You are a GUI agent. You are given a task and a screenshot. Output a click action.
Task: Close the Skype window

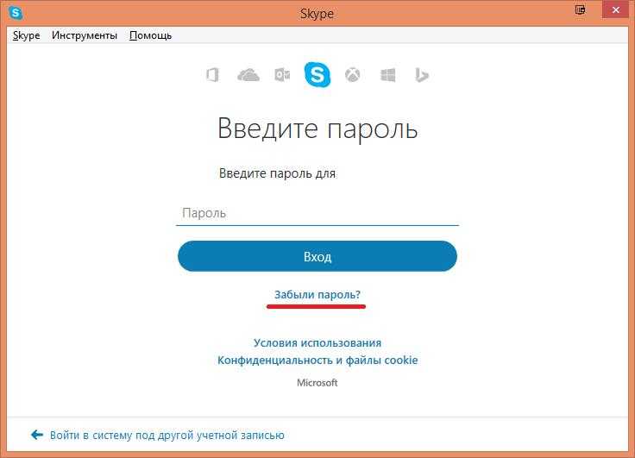click(x=615, y=9)
